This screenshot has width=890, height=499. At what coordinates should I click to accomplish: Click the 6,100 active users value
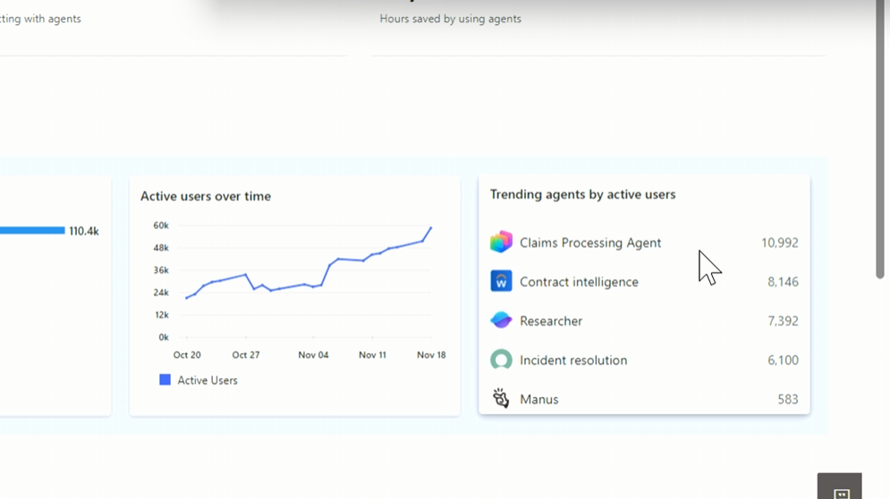click(x=783, y=360)
